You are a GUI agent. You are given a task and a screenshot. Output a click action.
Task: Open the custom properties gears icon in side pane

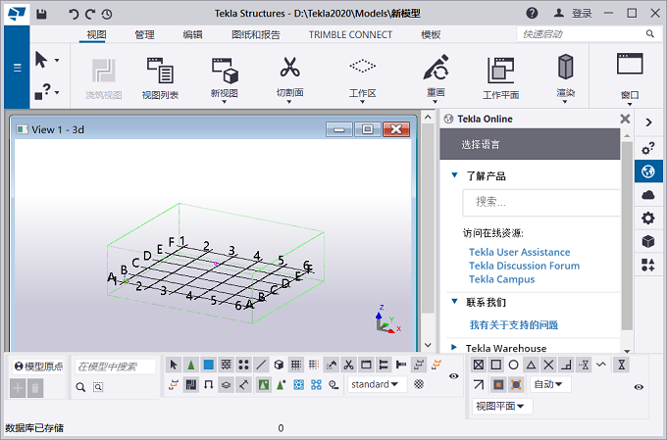tap(648, 148)
